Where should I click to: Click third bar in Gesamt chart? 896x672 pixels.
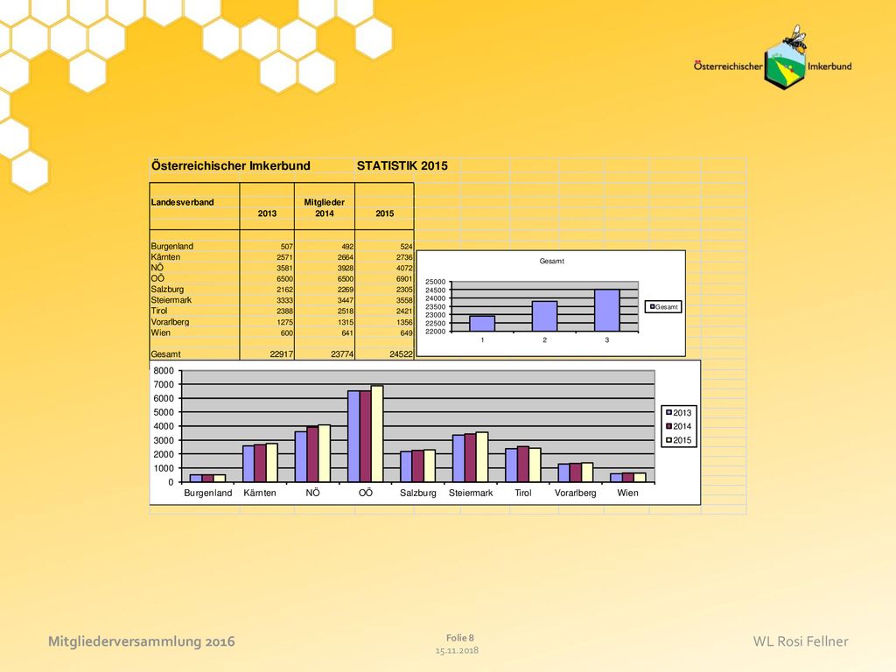[x=607, y=311]
